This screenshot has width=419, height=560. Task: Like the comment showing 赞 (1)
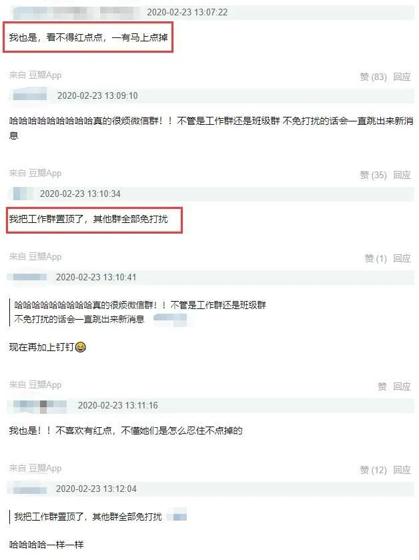376,258
